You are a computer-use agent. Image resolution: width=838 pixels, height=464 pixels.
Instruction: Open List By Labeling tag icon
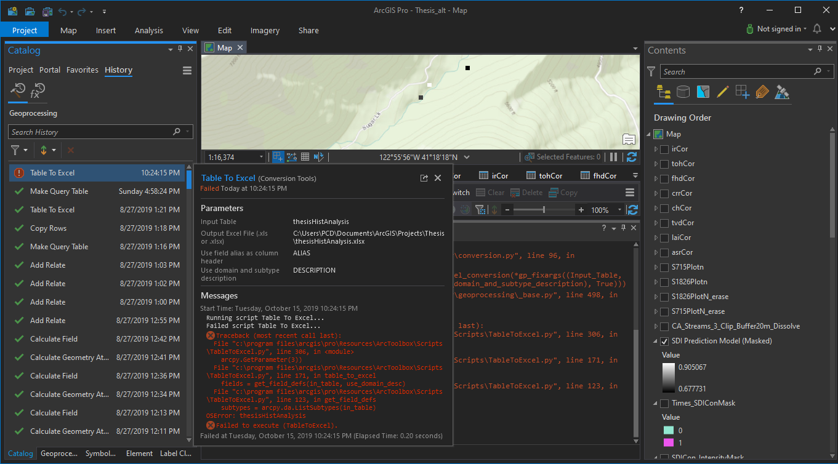pyautogui.click(x=762, y=92)
